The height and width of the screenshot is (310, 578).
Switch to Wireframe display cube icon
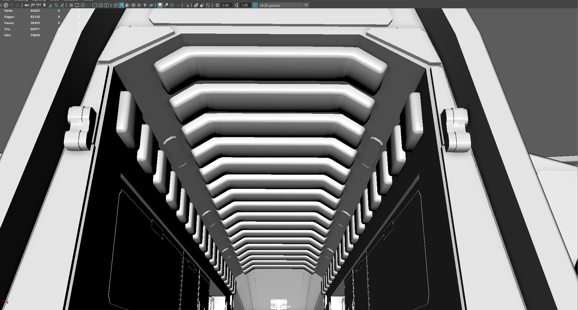[116, 5]
